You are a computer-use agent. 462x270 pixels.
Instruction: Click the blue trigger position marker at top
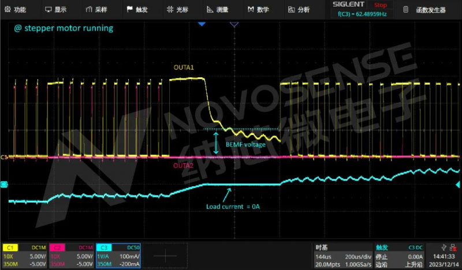coord(202,24)
